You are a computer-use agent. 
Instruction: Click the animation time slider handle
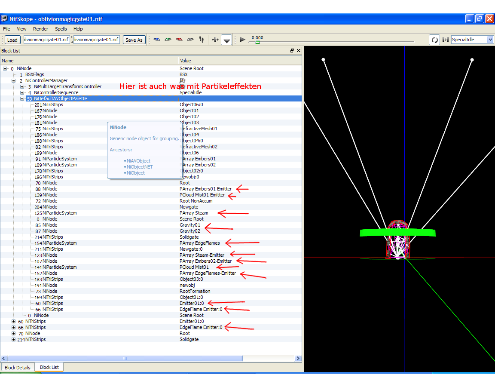257,42
